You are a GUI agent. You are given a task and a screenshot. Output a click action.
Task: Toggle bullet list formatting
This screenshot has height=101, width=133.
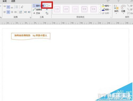coord(17,7)
